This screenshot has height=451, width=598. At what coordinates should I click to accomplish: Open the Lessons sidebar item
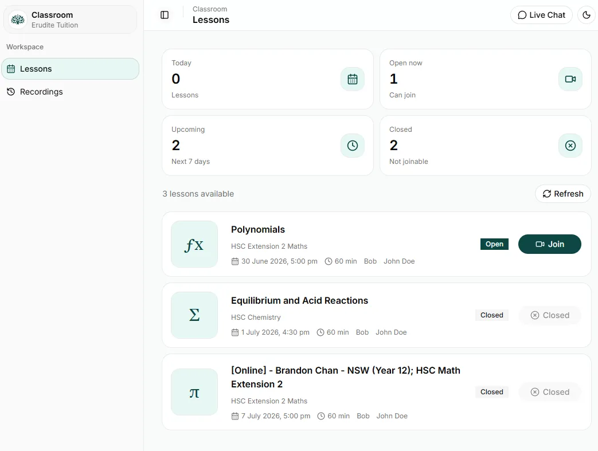point(70,69)
